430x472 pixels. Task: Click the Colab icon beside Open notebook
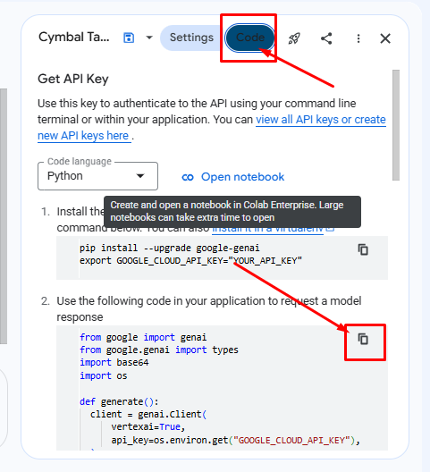[x=188, y=177]
